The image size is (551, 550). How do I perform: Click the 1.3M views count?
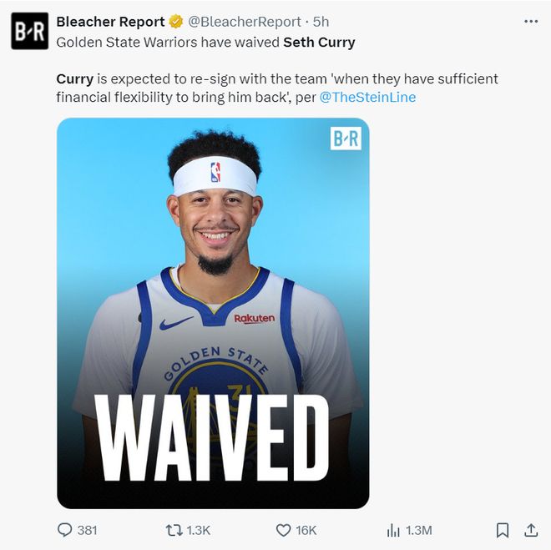coord(418,530)
